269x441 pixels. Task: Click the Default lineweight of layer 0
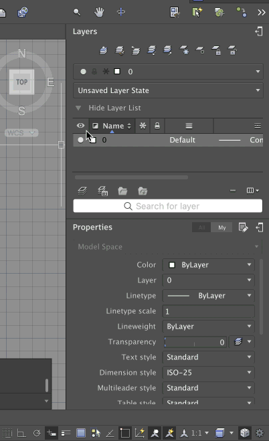pos(182,140)
